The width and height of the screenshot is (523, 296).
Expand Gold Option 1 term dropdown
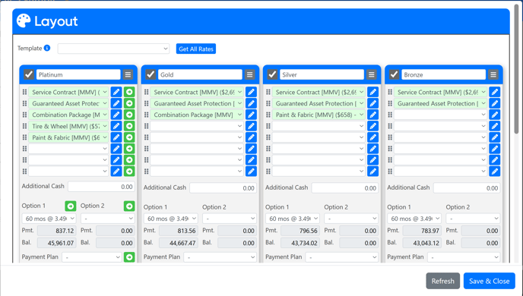coord(171,219)
